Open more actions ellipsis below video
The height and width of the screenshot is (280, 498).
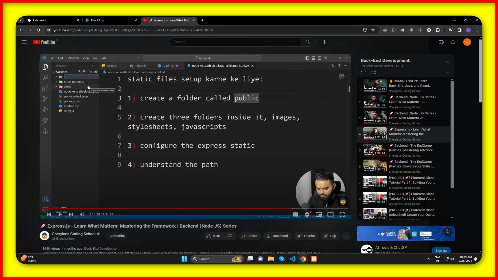347,236
